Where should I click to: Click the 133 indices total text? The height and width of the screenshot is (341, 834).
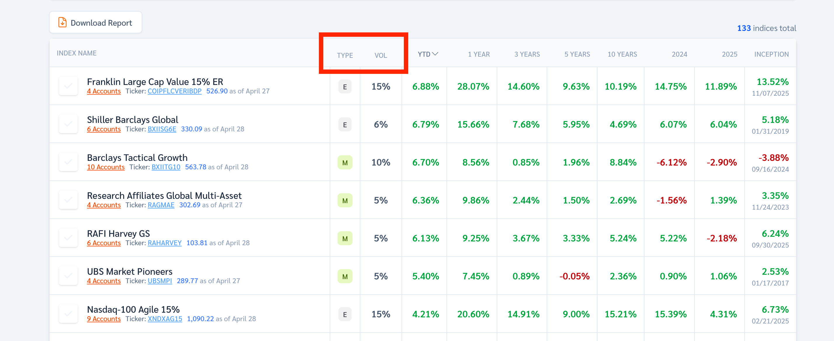tap(766, 28)
